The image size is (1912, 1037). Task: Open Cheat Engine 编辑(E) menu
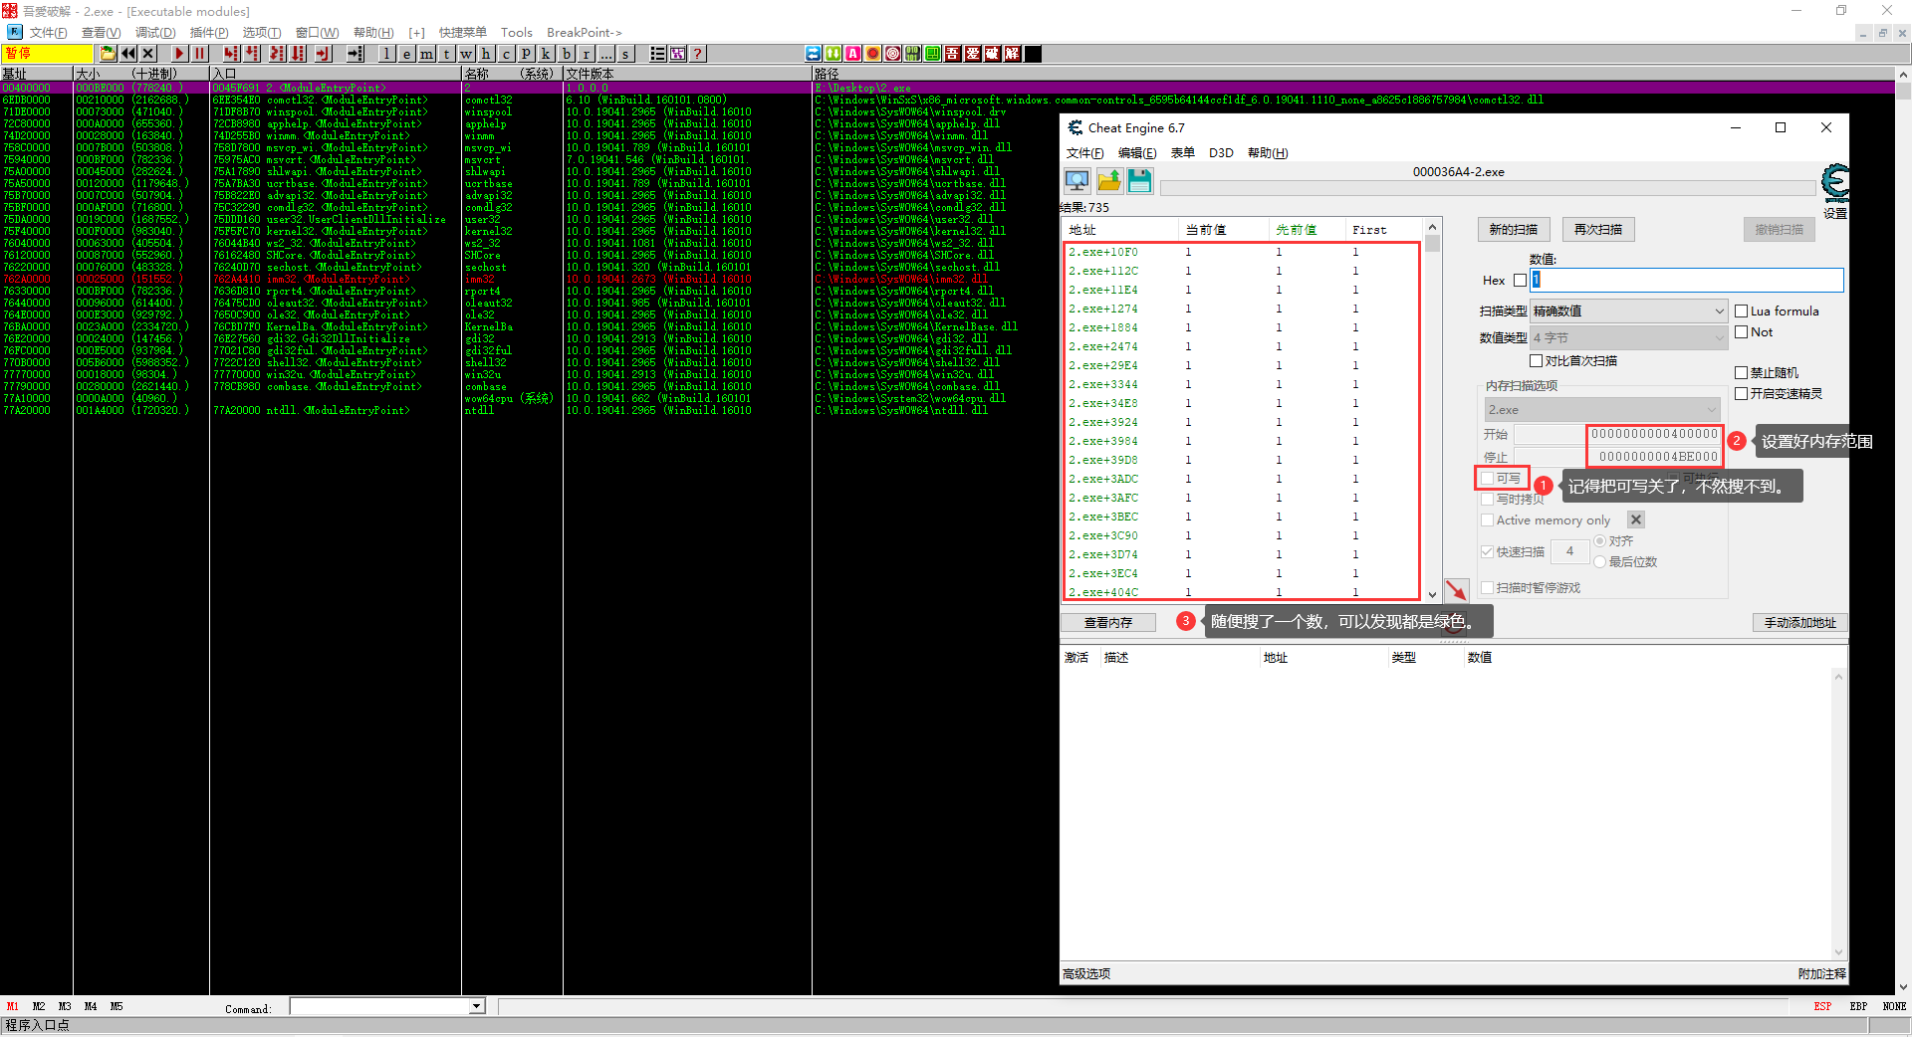click(x=1137, y=153)
